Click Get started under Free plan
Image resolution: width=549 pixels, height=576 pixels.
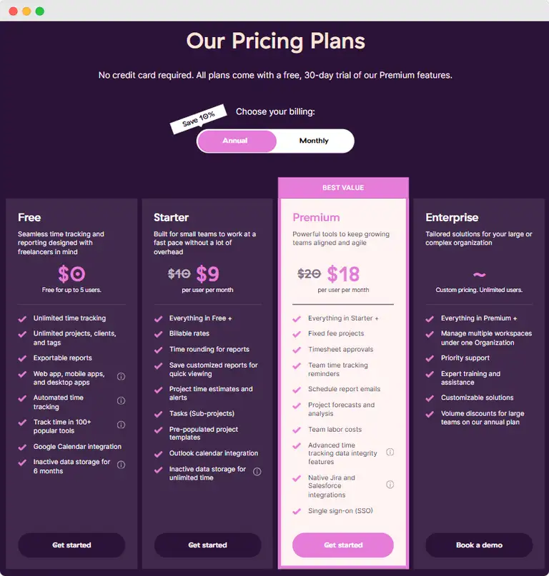point(71,545)
